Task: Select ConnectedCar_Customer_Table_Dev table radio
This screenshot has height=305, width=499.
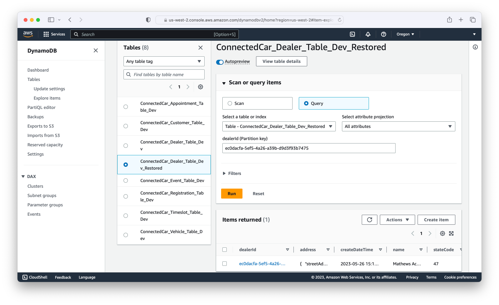Action: [x=126, y=126]
